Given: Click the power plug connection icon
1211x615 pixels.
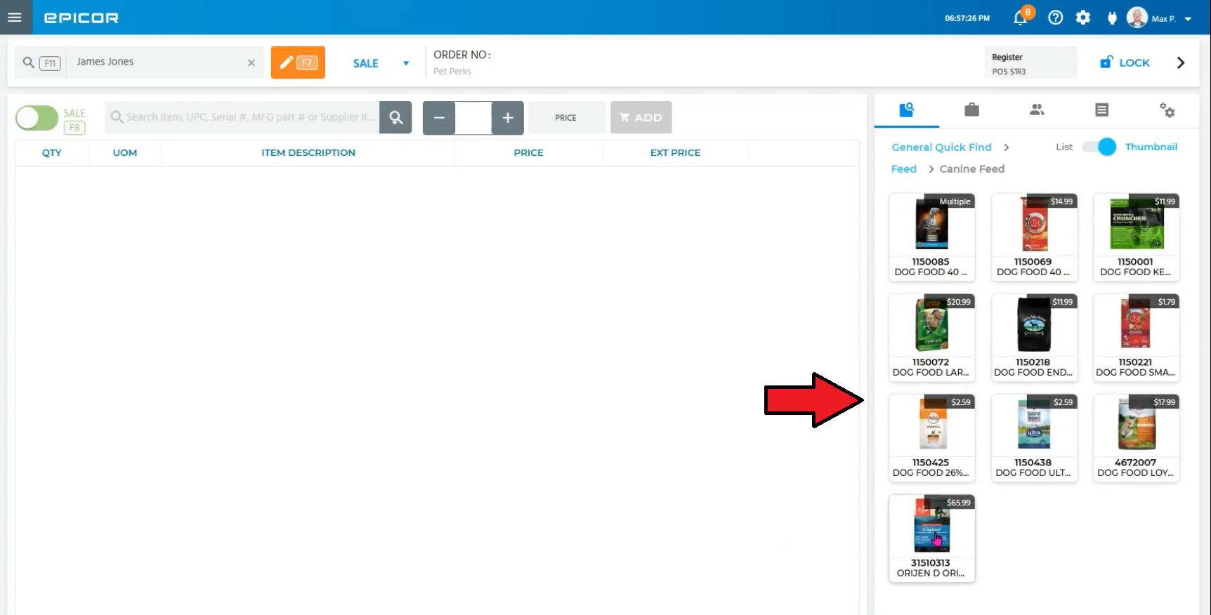Looking at the screenshot, I should click(x=1112, y=18).
